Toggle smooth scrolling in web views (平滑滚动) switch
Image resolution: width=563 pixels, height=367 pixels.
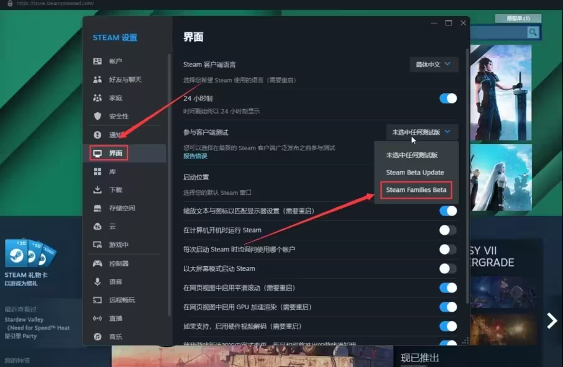point(448,288)
